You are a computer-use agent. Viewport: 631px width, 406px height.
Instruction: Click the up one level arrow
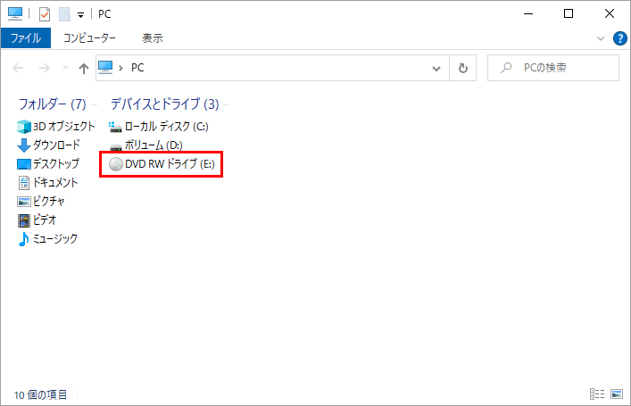(x=84, y=69)
